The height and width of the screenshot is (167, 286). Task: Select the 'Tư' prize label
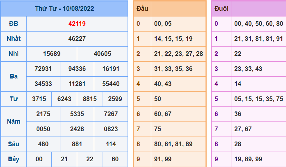coord(14,99)
